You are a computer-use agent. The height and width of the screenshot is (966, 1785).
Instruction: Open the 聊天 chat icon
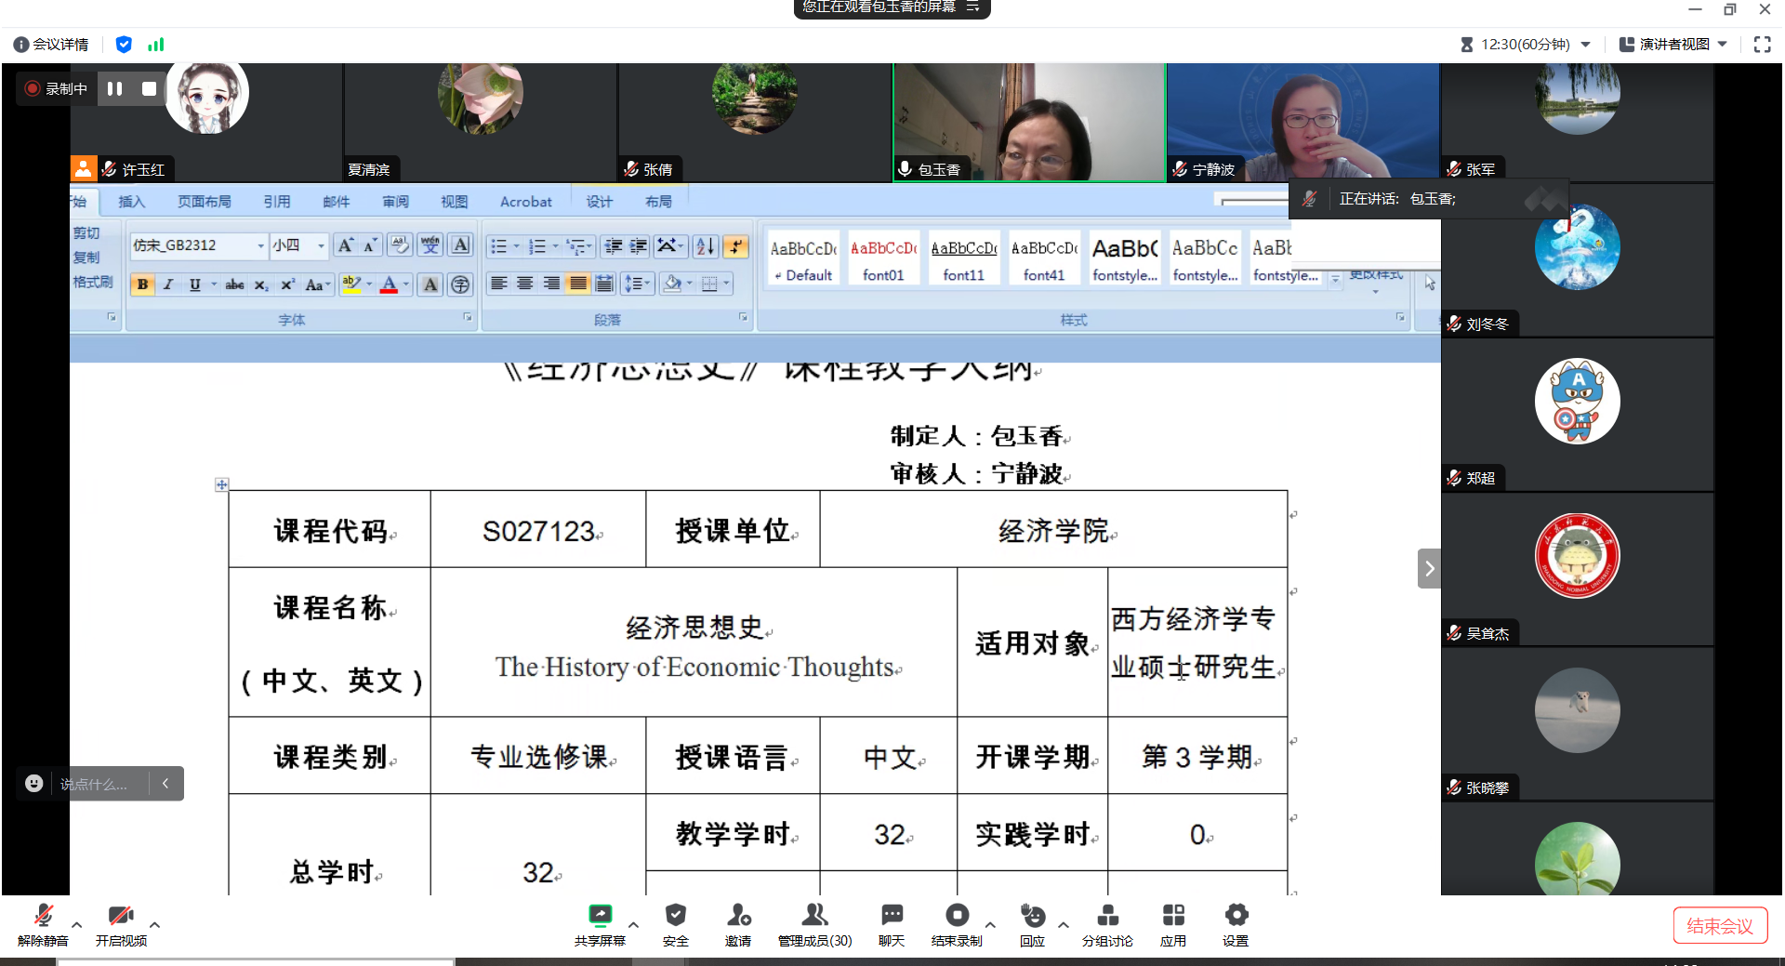coord(892,917)
